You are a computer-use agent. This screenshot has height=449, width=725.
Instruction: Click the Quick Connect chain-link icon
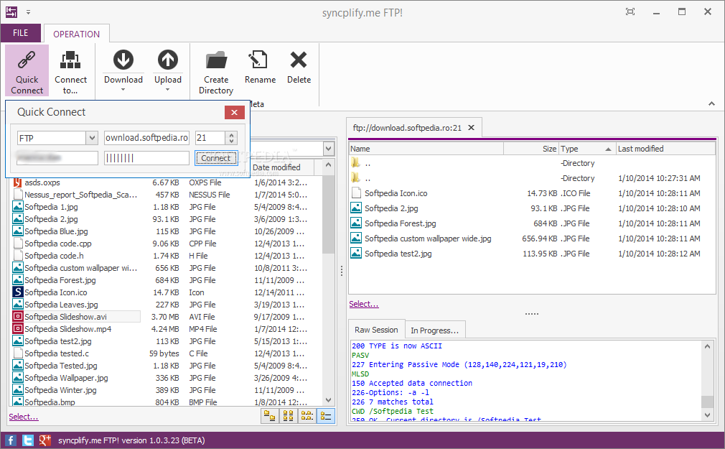coord(27,60)
